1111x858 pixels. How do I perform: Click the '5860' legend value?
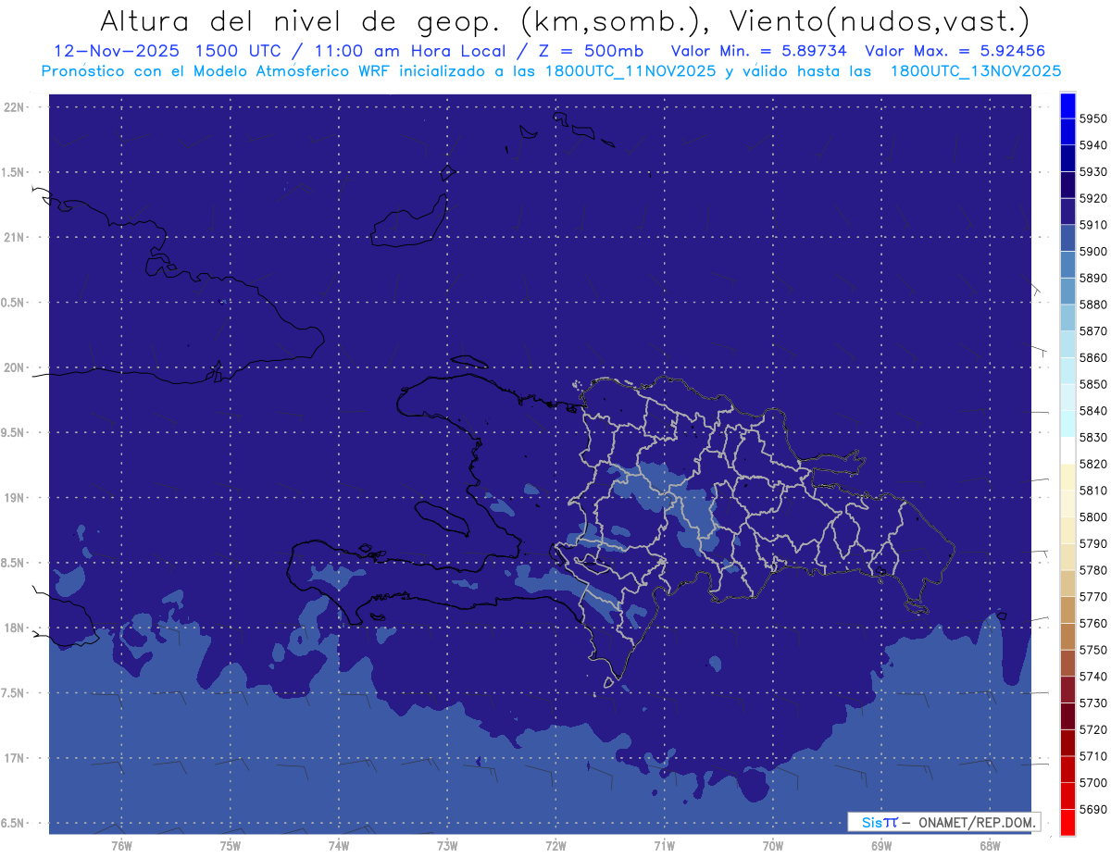point(1093,357)
